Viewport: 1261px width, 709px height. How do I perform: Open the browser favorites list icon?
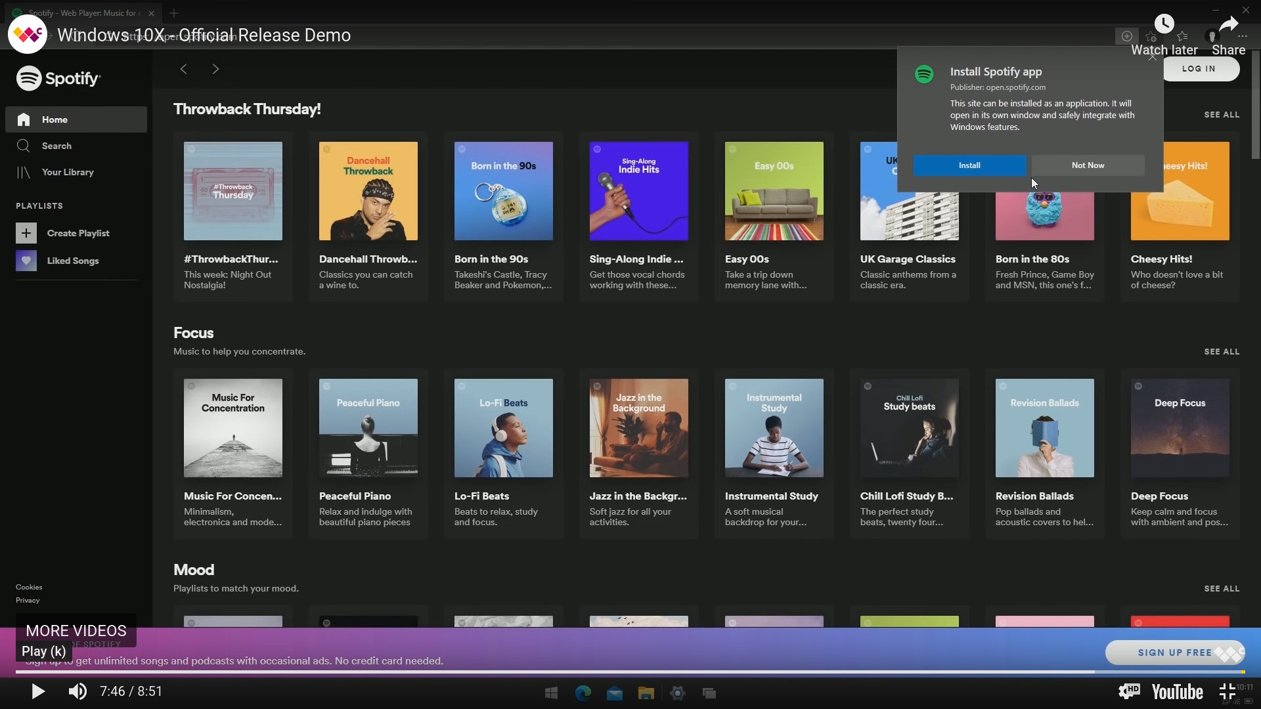tap(1182, 36)
